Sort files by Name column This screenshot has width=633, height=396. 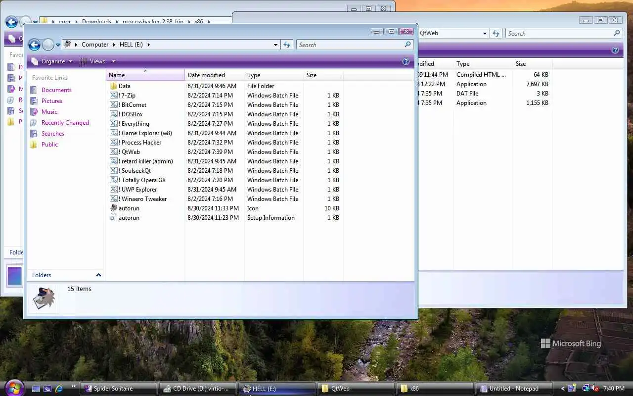tap(145, 75)
